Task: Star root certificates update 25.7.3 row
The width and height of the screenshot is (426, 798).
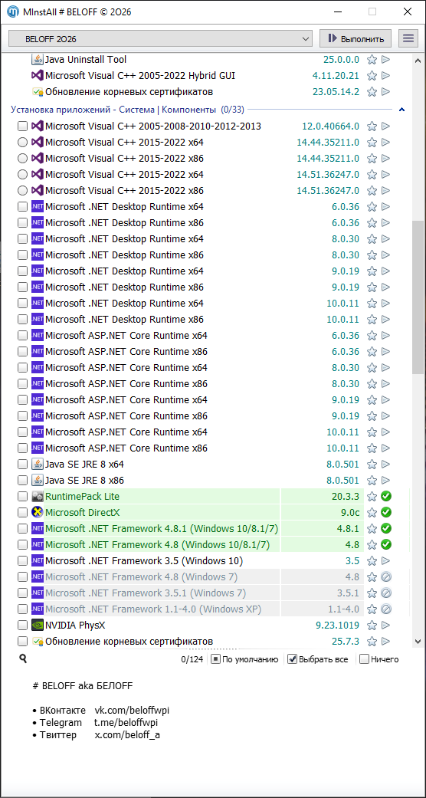Action: click(x=372, y=642)
